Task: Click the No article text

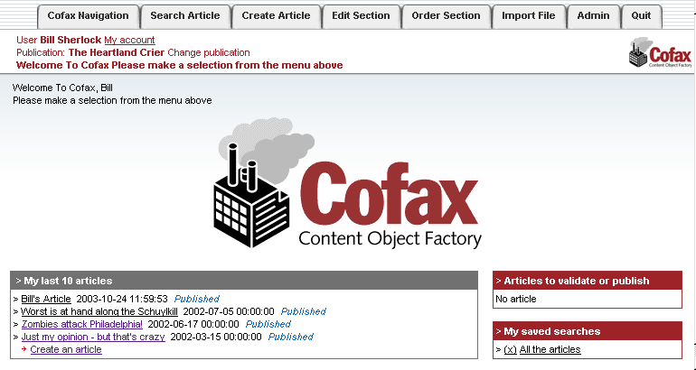Action: click(x=516, y=299)
